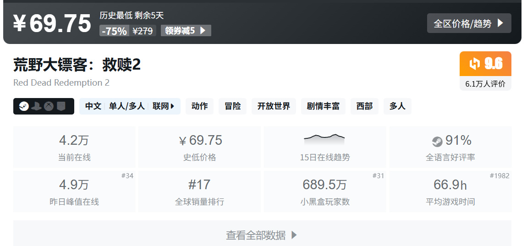
Task: Select the Epic Games platform icon
Action: (61, 106)
